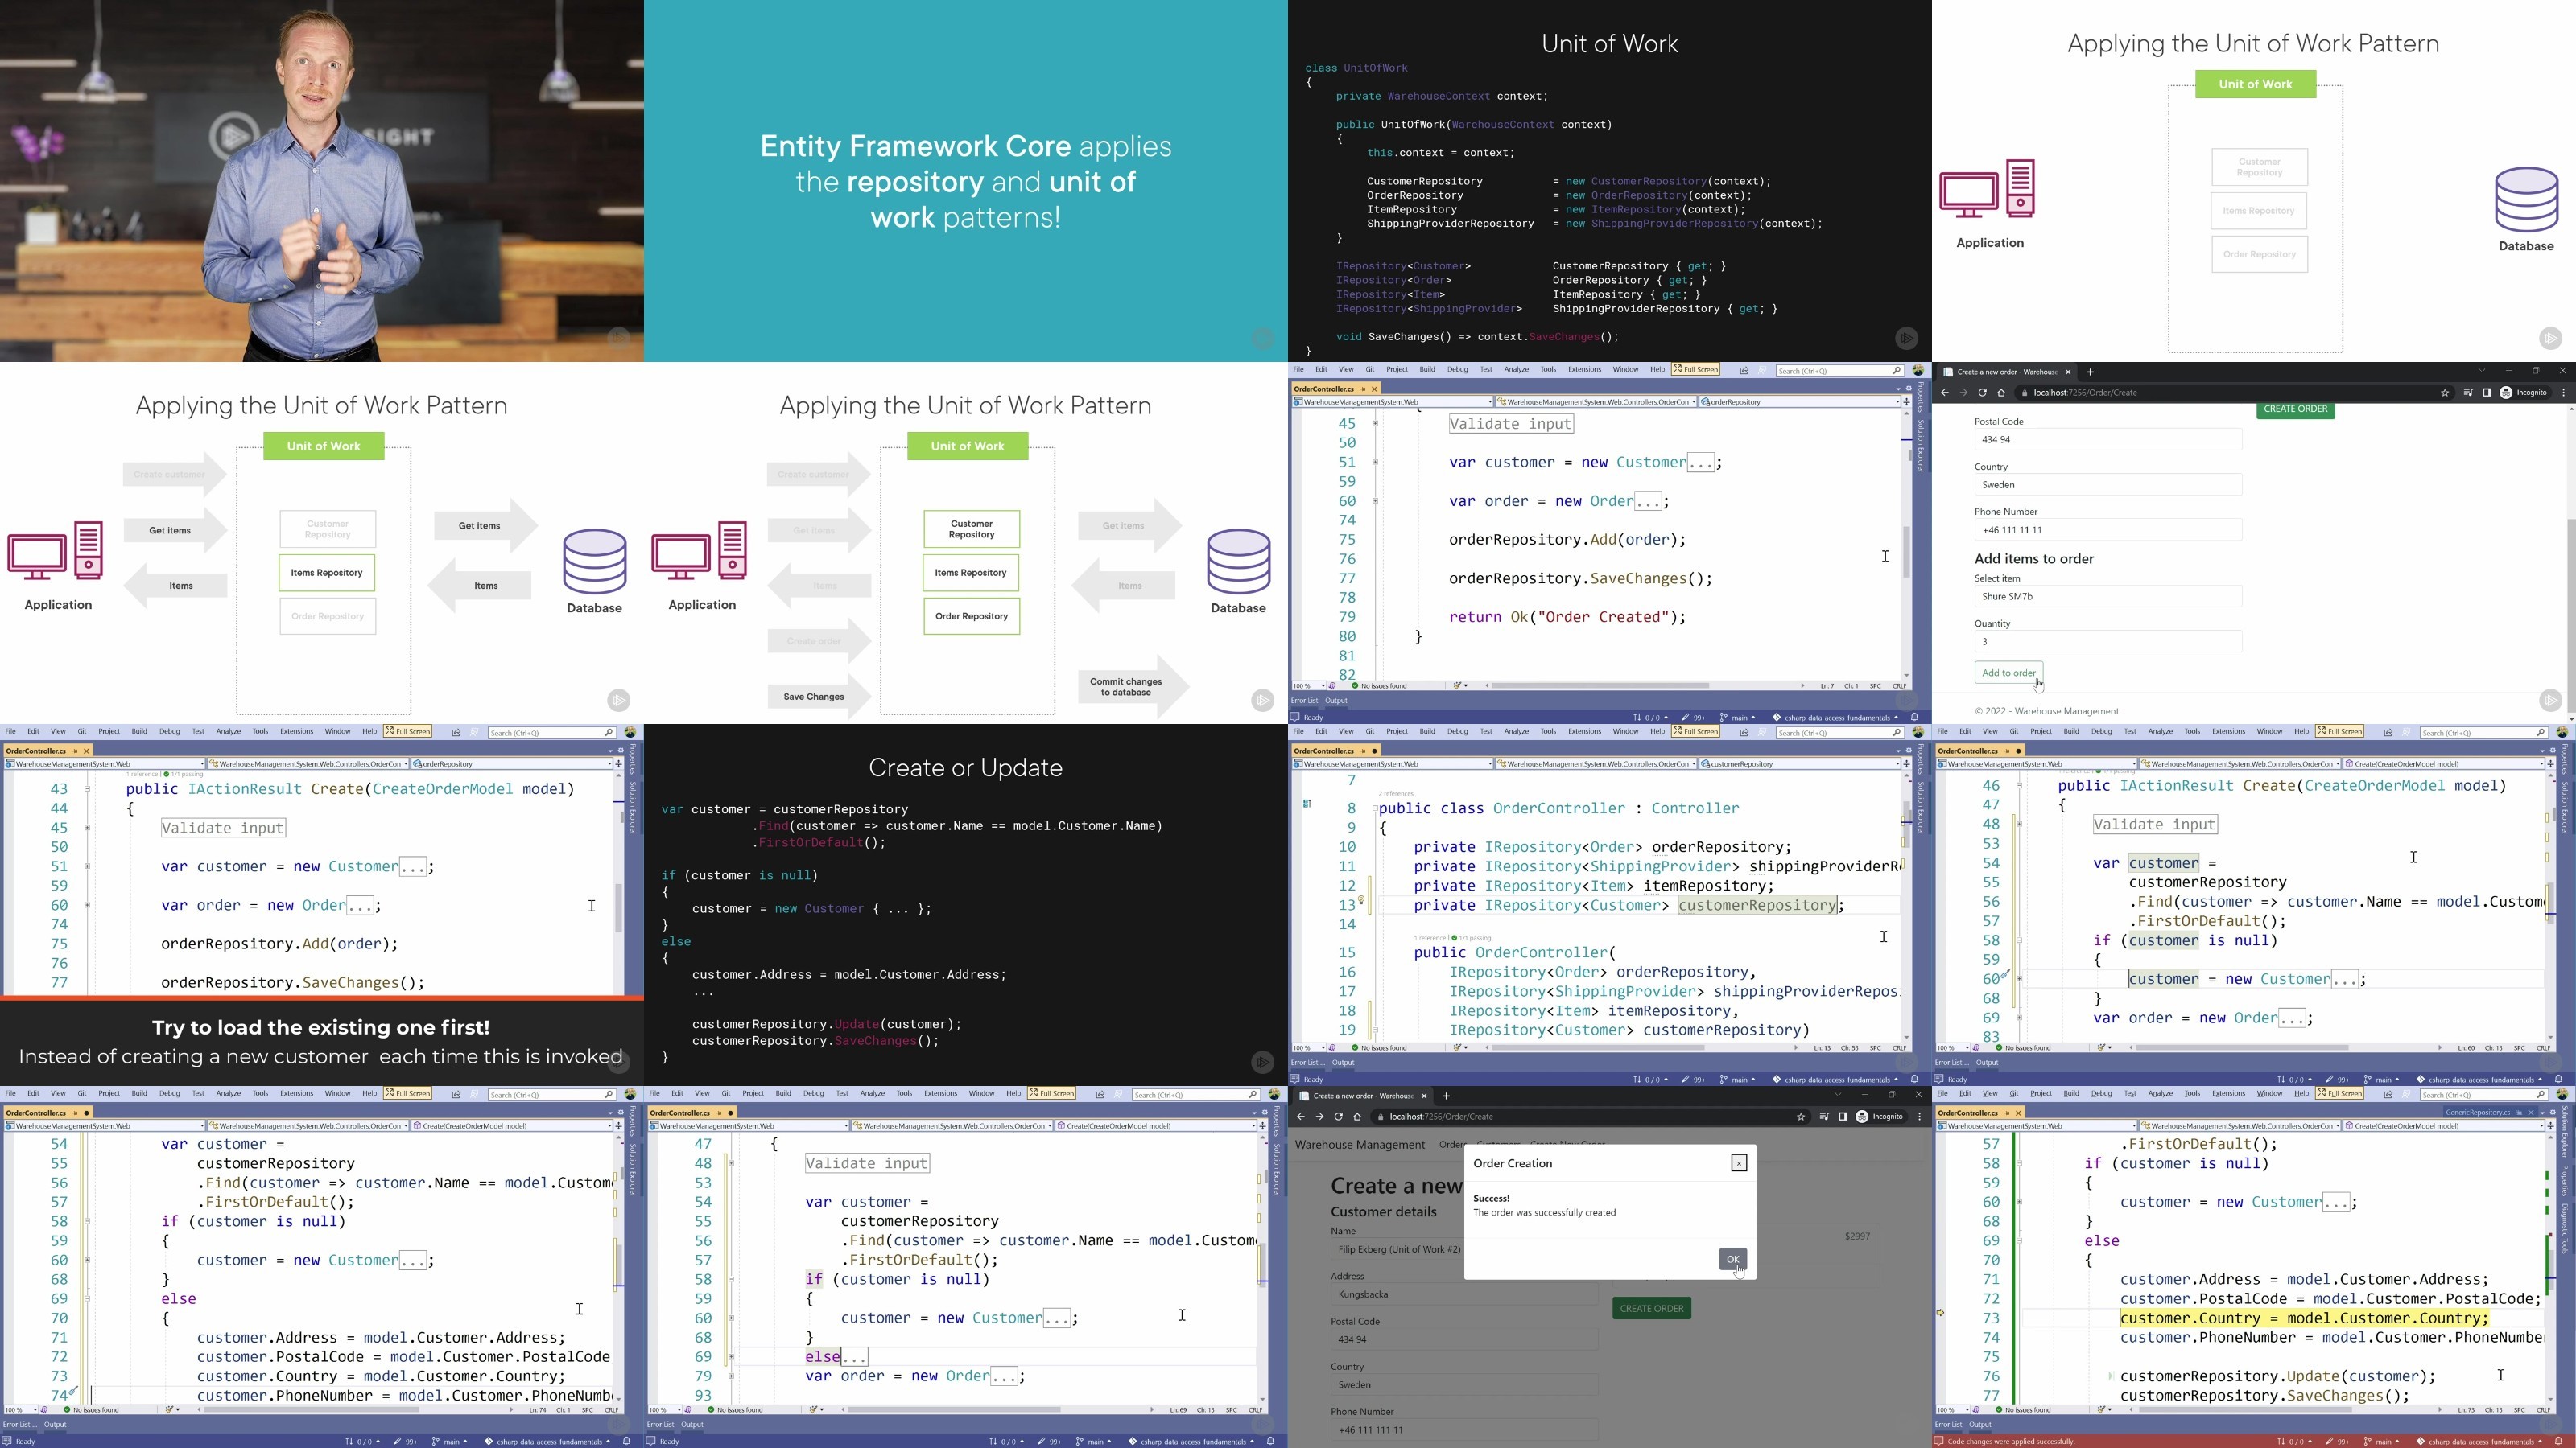The width and height of the screenshot is (2576, 1448).
Task: Open Extensions menu in editor ending at line 74
Action: coord(296,1093)
